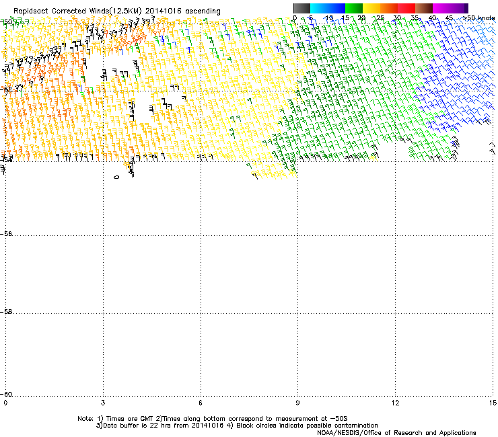This screenshot has width=498, height=437.
Task: Click the bottom time axis label '12'
Action: [x=396, y=403]
